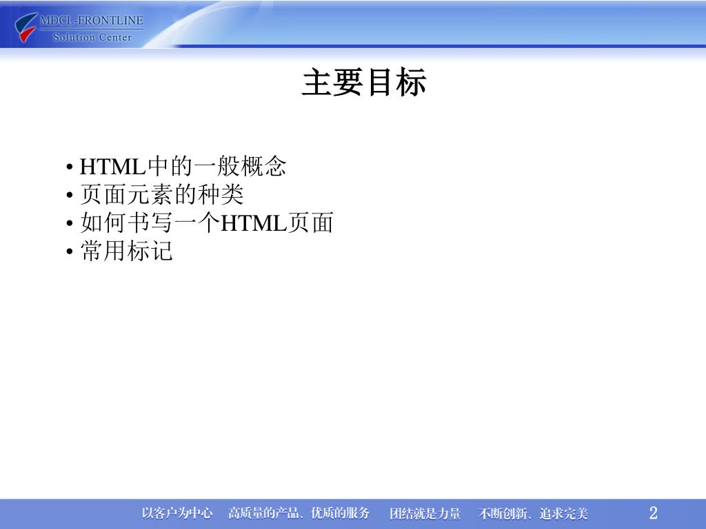Click the slide number '2'
The width and height of the screenshot is (706, 529).
pyautogui.click(x=654, y=512)
